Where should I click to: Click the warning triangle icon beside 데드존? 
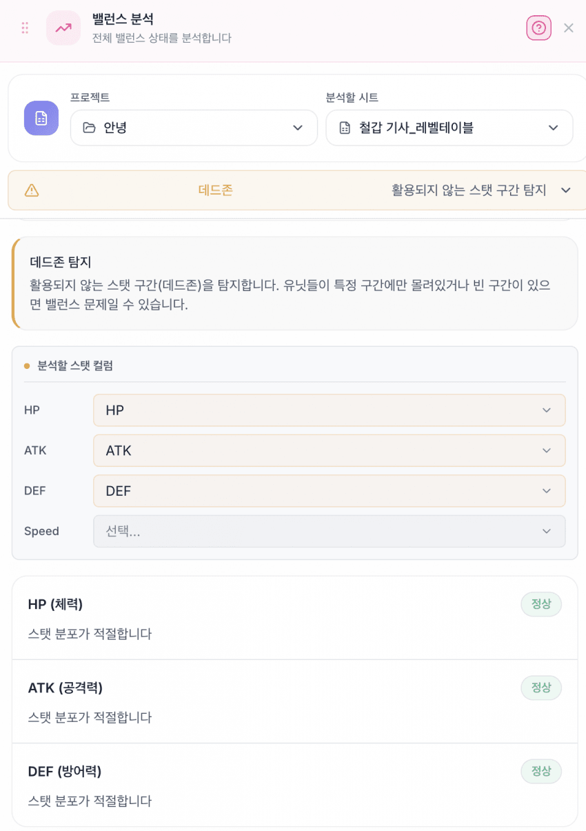pos(32,190)
